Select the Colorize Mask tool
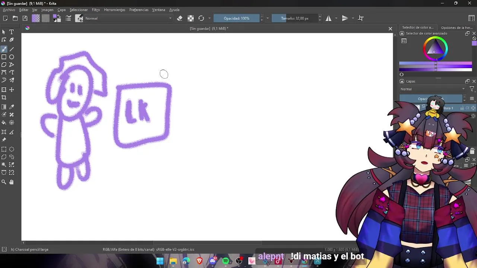The width and height of the screenshot is (477, 268). point(4,115)
